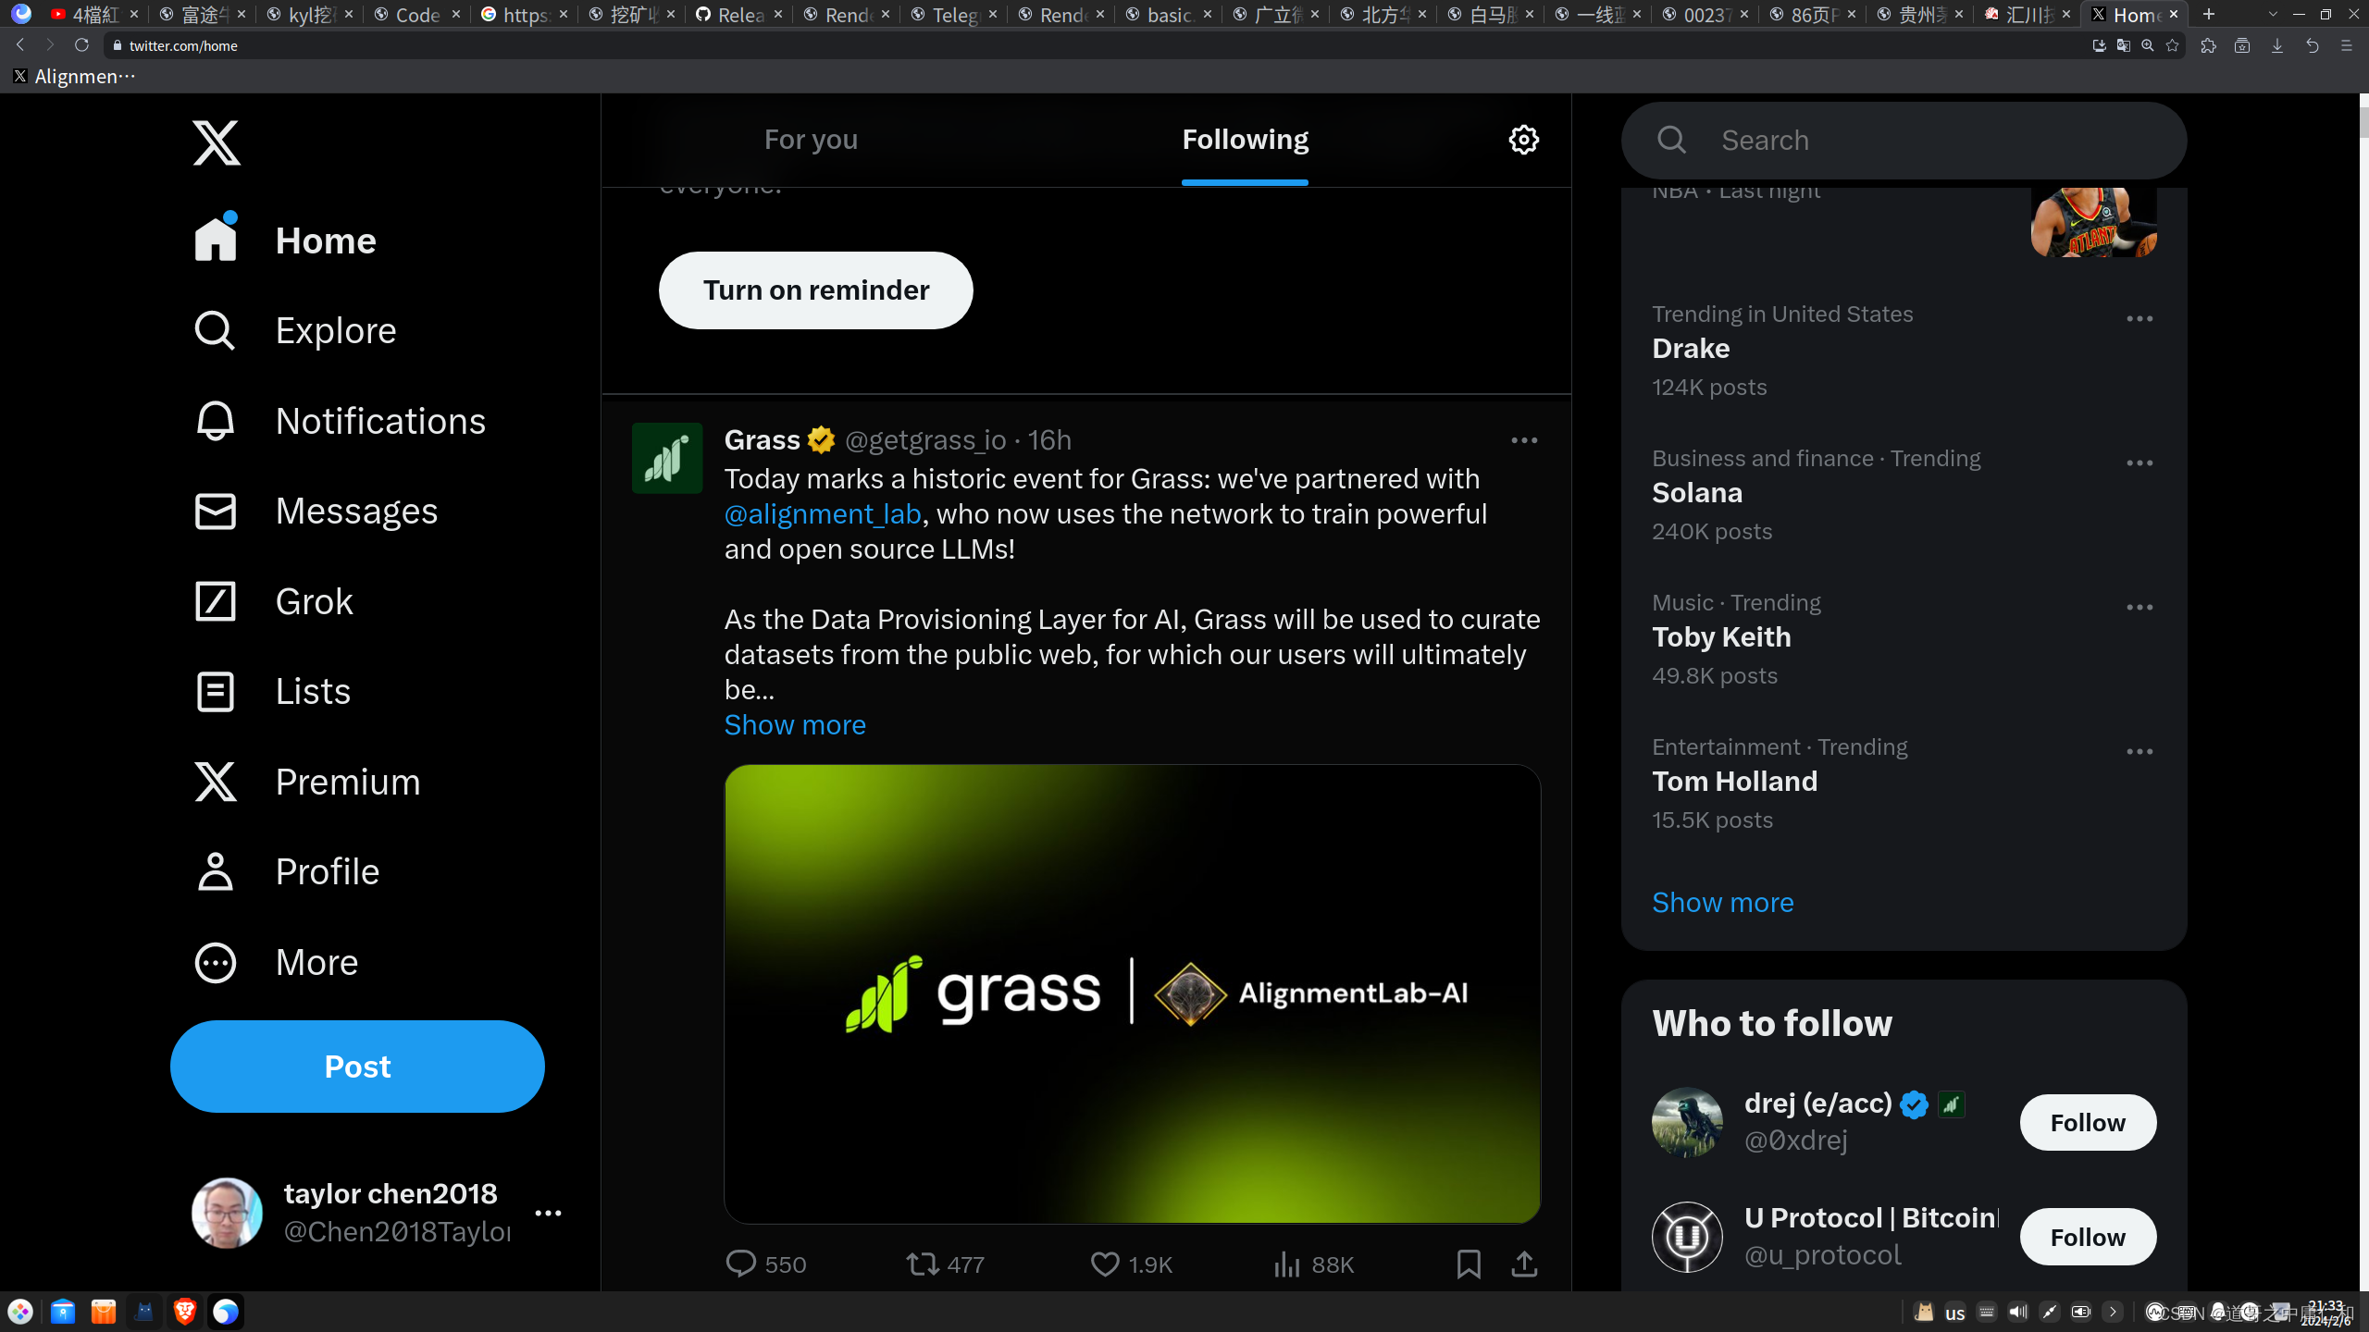Click the X logo in sidebar
Viewport: 2369px width, 1332px height.
tap(217, 142)
